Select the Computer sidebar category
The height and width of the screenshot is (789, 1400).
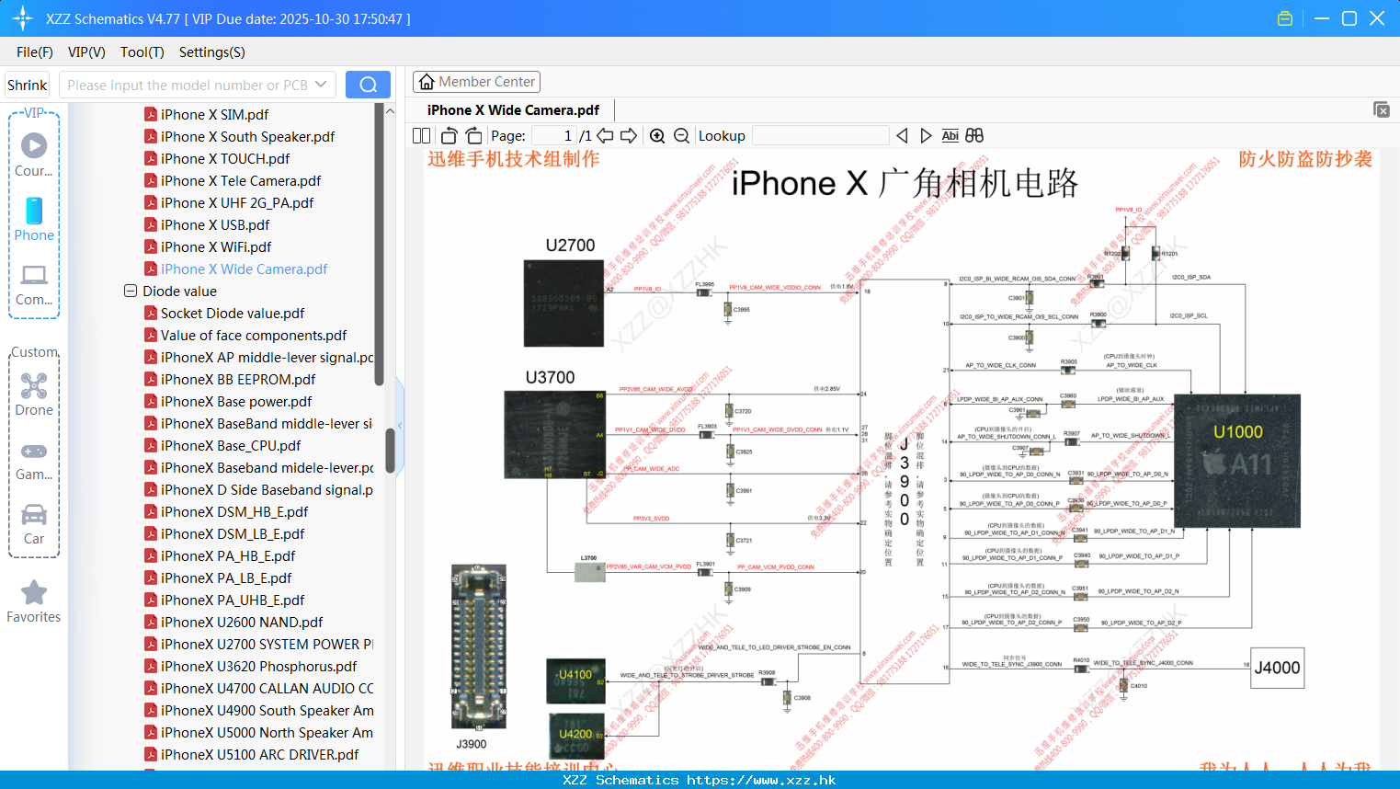[x=34, y=284]
